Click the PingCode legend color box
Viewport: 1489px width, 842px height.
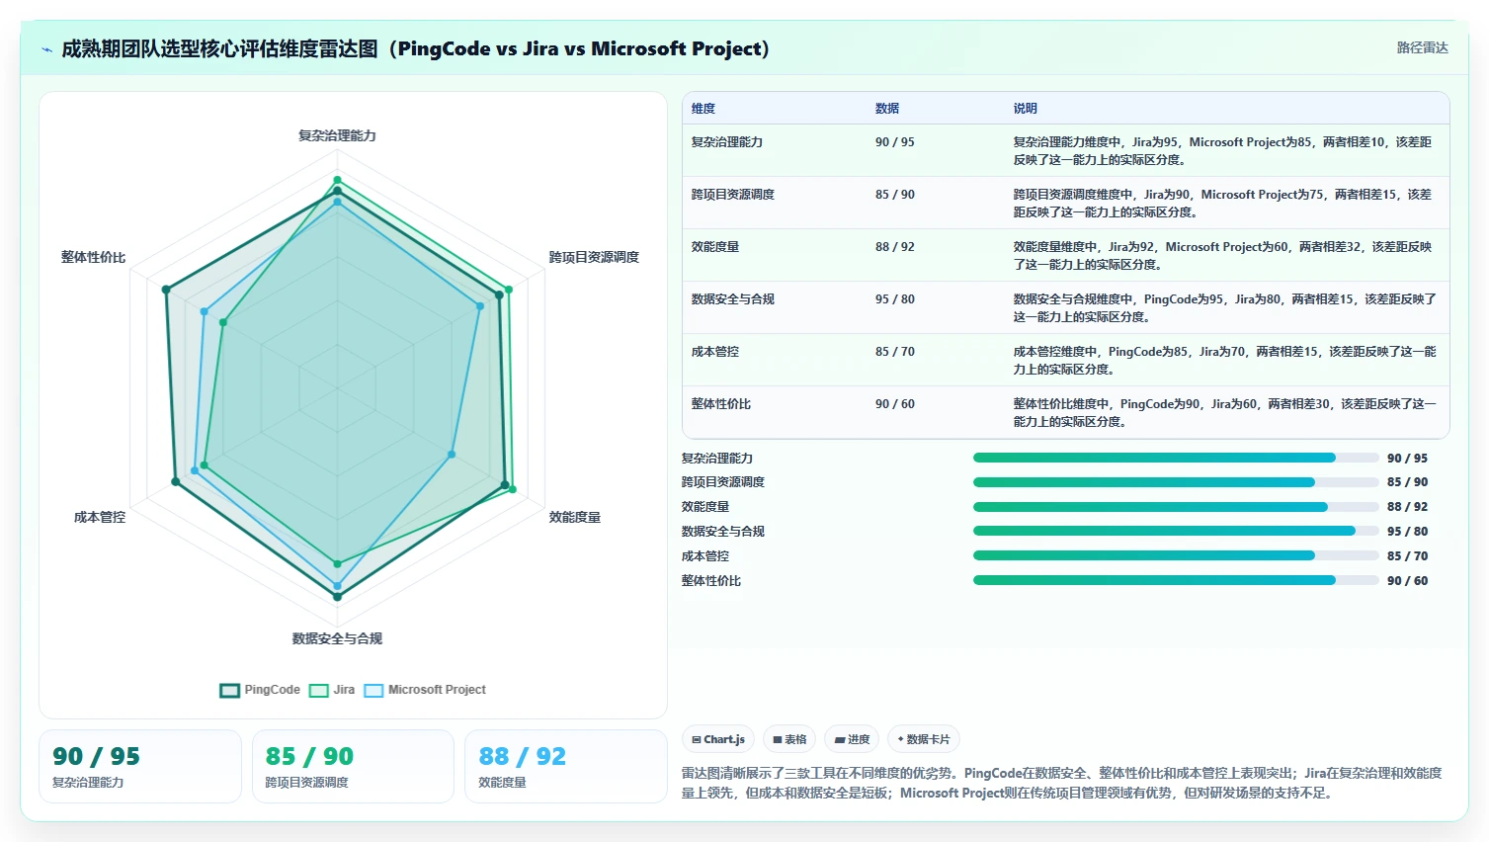tap(229, 690)
